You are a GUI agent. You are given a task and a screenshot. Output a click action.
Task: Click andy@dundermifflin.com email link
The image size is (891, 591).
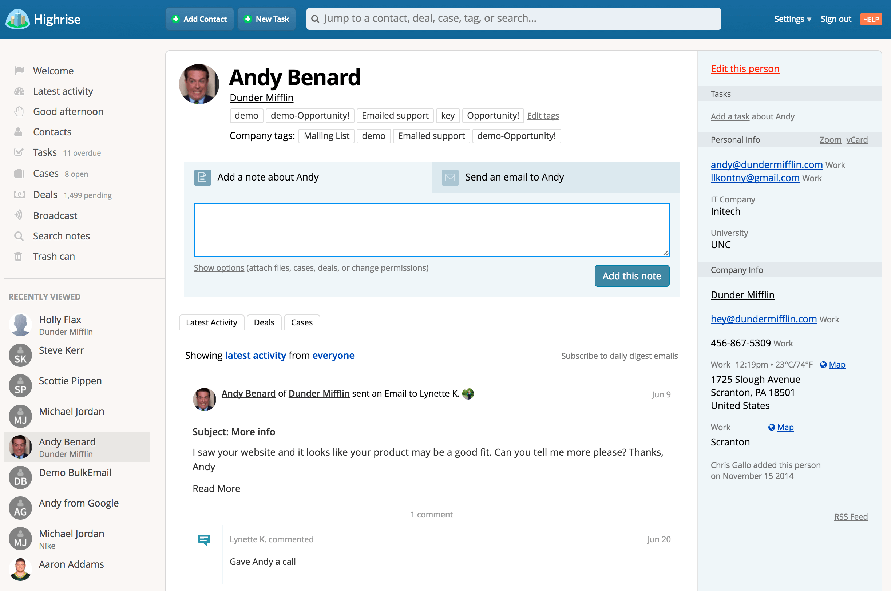click(767, 164)
